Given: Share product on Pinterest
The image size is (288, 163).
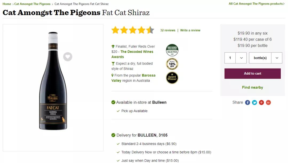Looking at the screenshot, I should [261, 102].
